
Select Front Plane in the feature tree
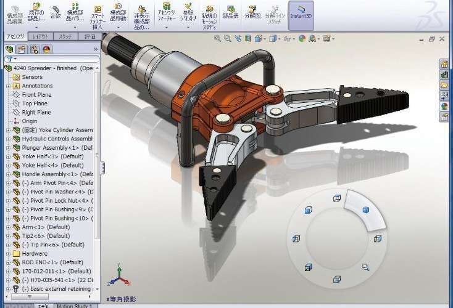point(36,95)
